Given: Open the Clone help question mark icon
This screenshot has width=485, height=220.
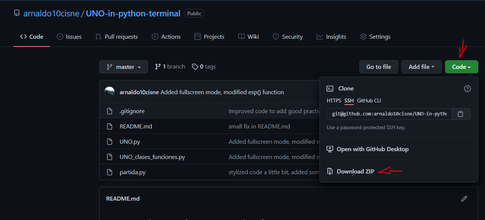Looking at the screenshot, I should point(467,89).
